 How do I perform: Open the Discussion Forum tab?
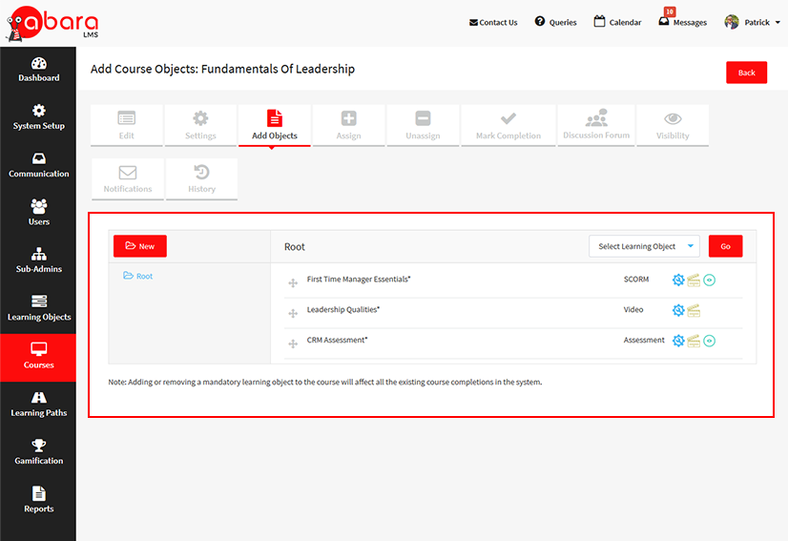coord(596,125)
